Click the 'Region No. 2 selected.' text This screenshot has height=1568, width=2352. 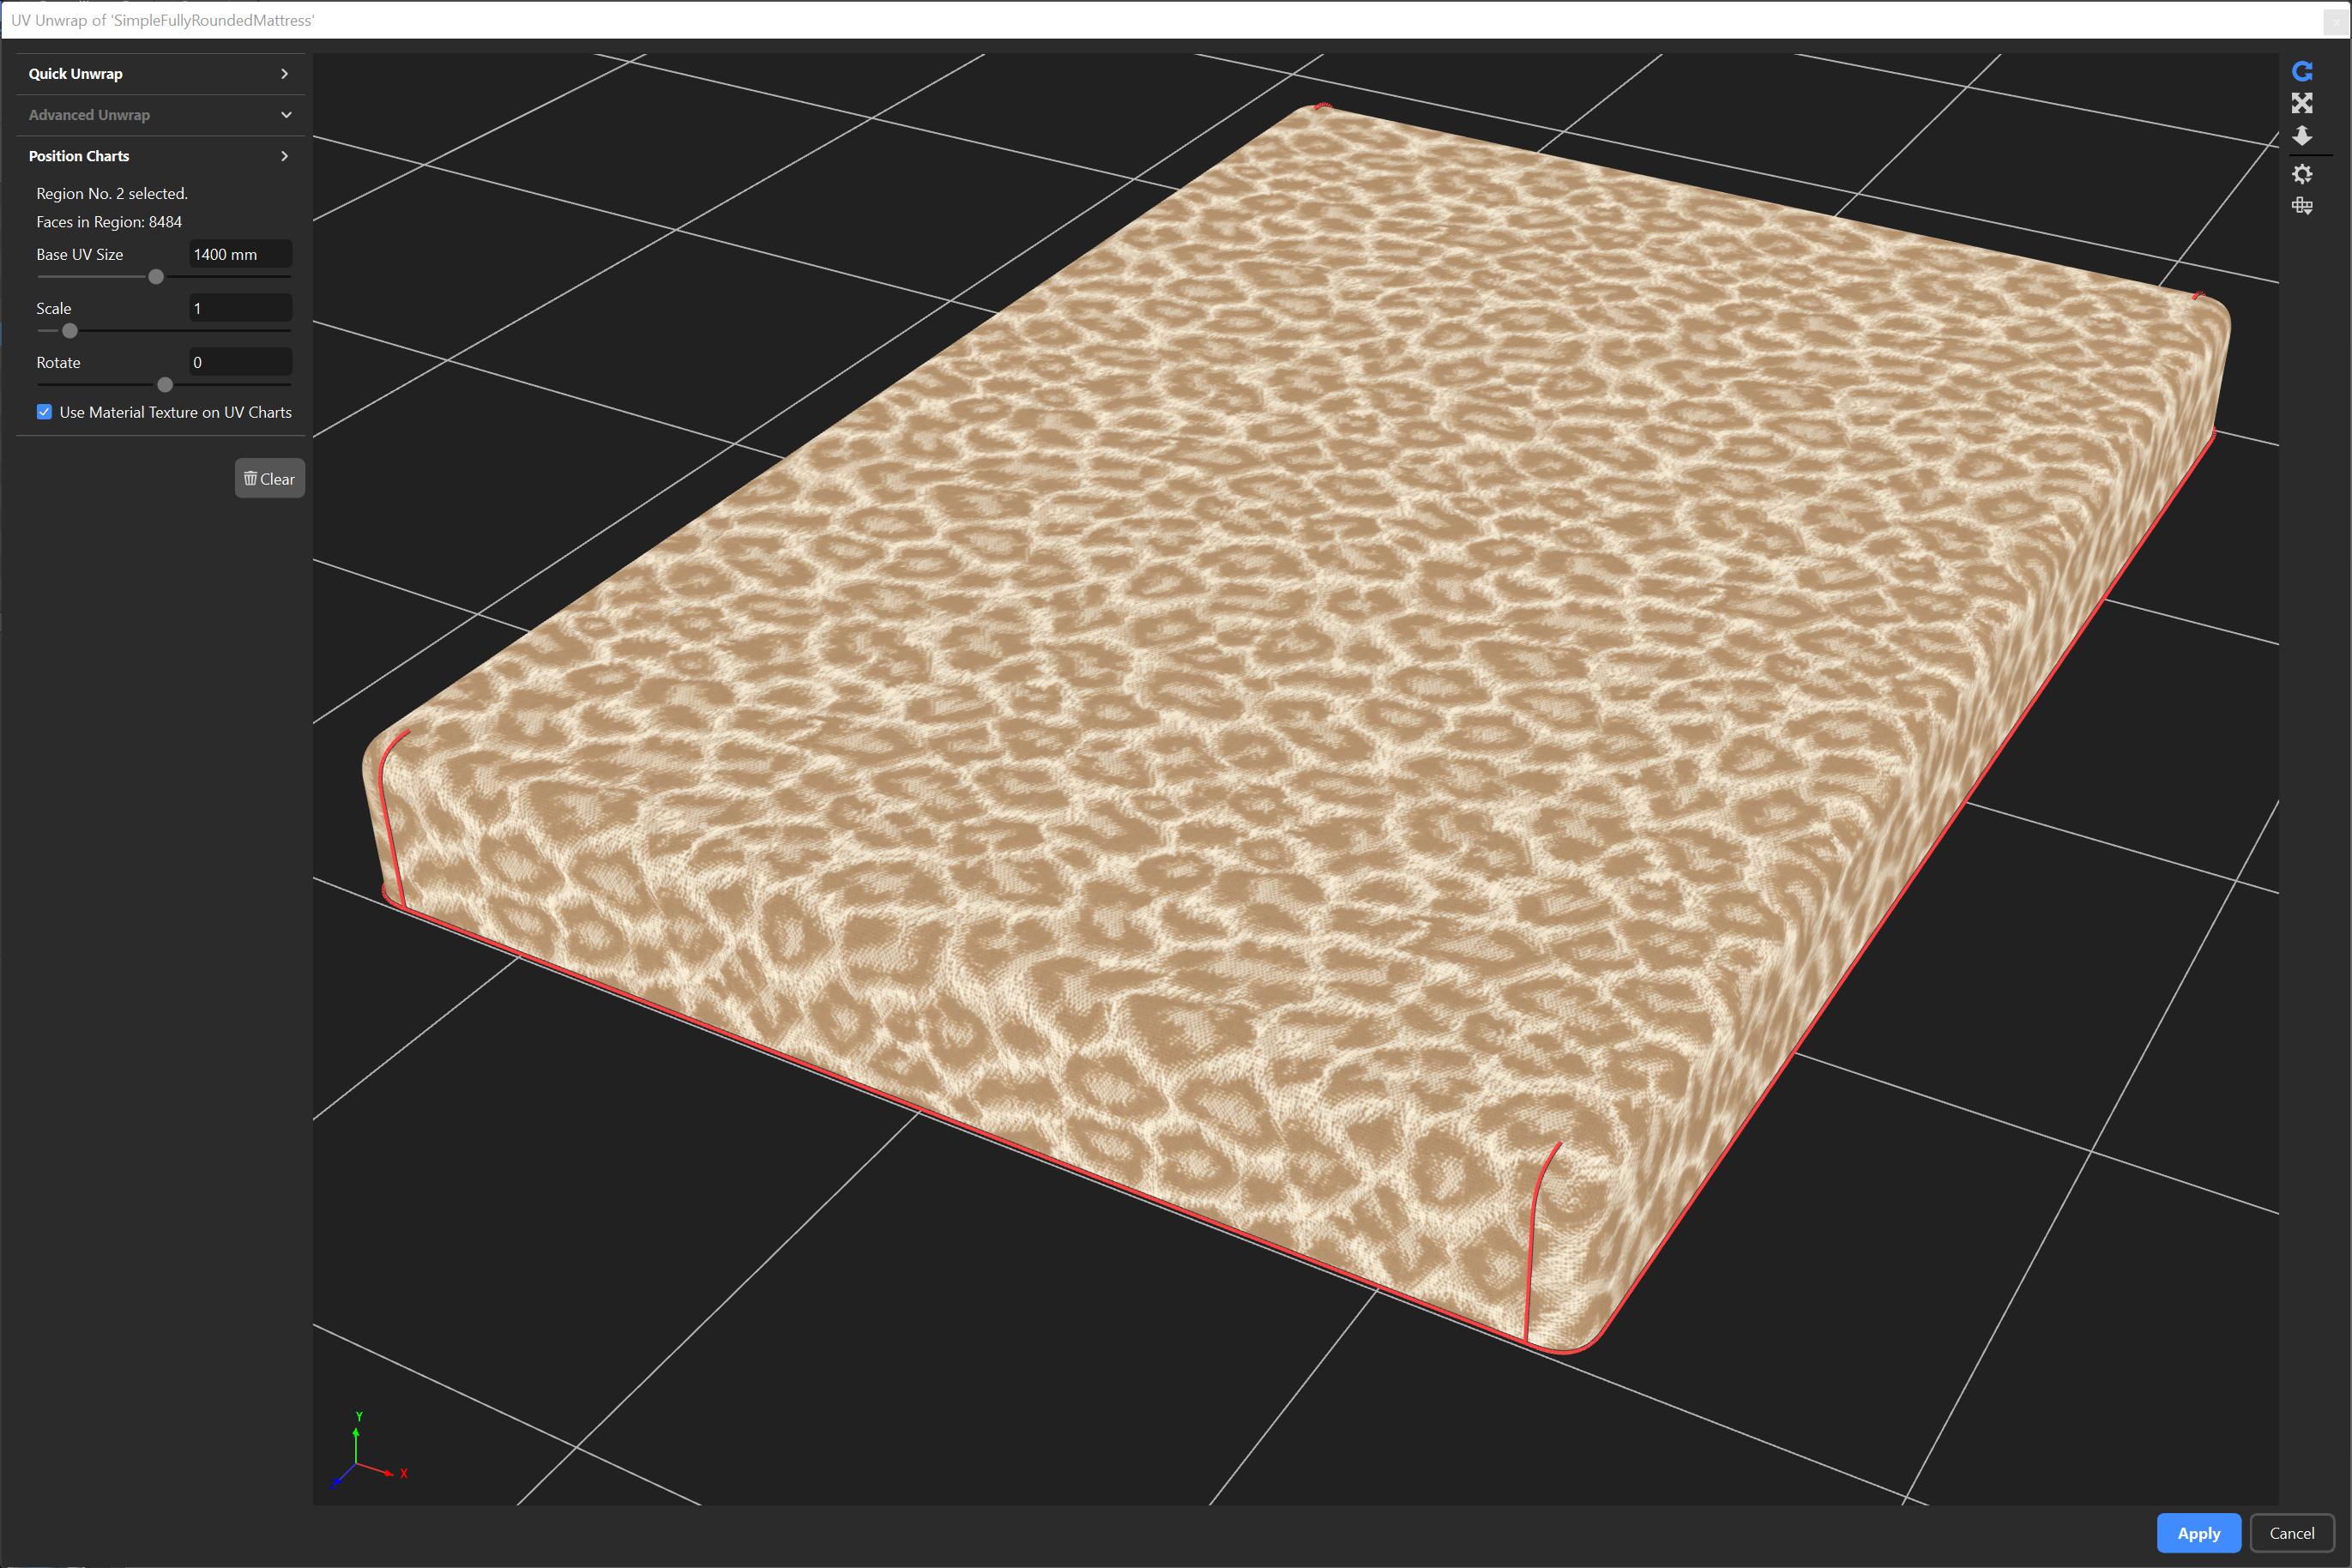pos(112,194)
